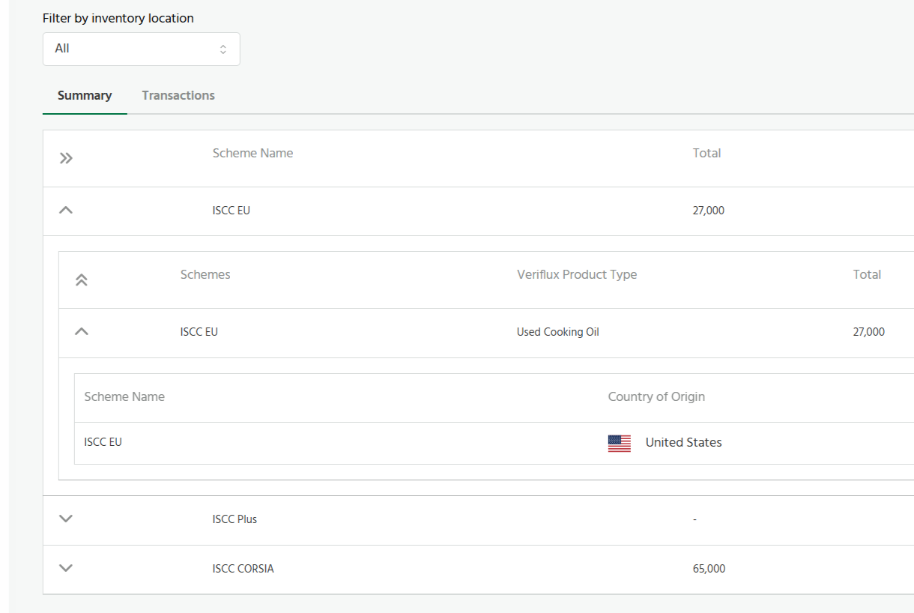Click the ISCC CORSIA total 65,000
This screenshot has height=613, width=914.
(709, 569)
